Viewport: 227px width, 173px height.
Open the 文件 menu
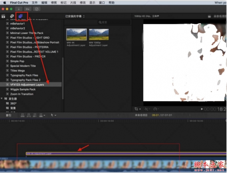[x=34, y=2]
